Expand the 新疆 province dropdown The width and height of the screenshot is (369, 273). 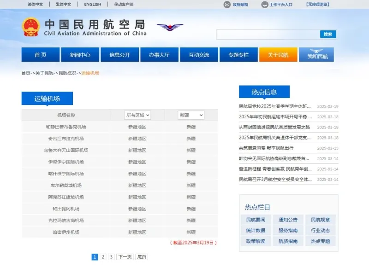[191, 115]
